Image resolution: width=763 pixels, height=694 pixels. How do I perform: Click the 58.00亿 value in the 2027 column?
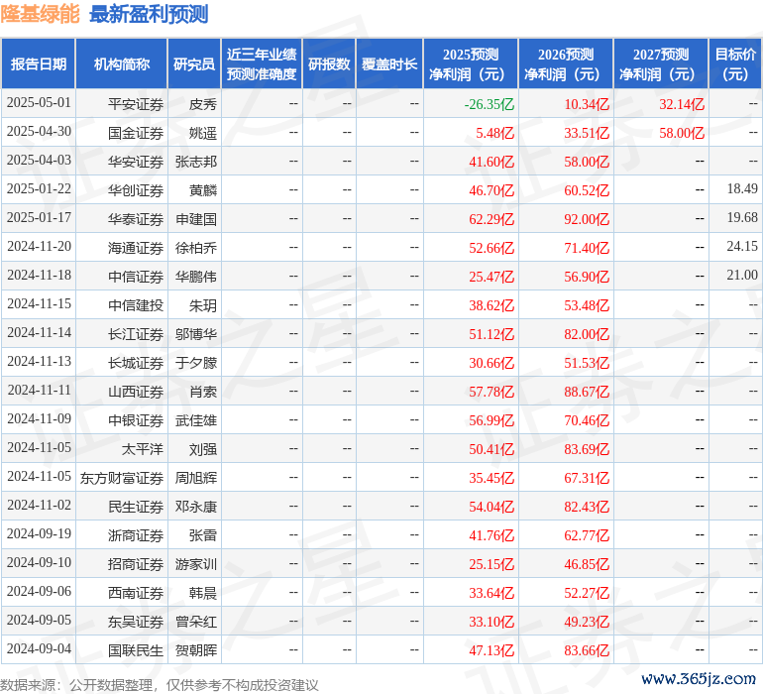(x=682, y=133)
